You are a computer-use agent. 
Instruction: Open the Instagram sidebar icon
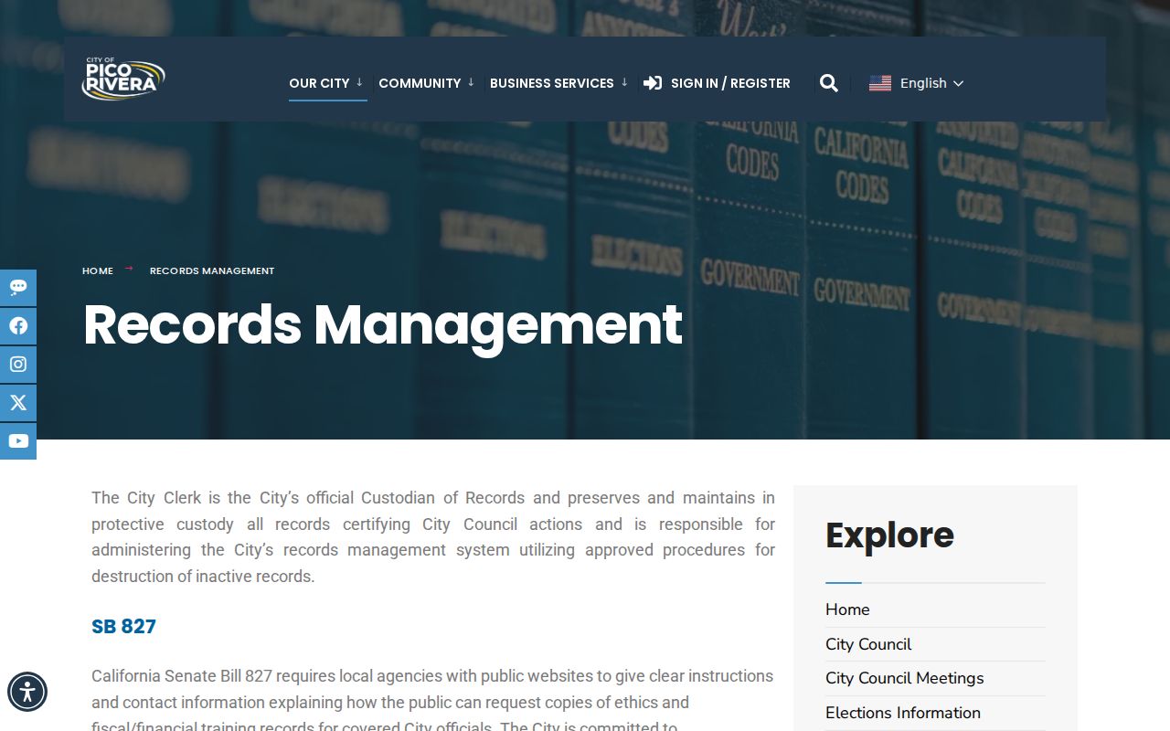18,365
